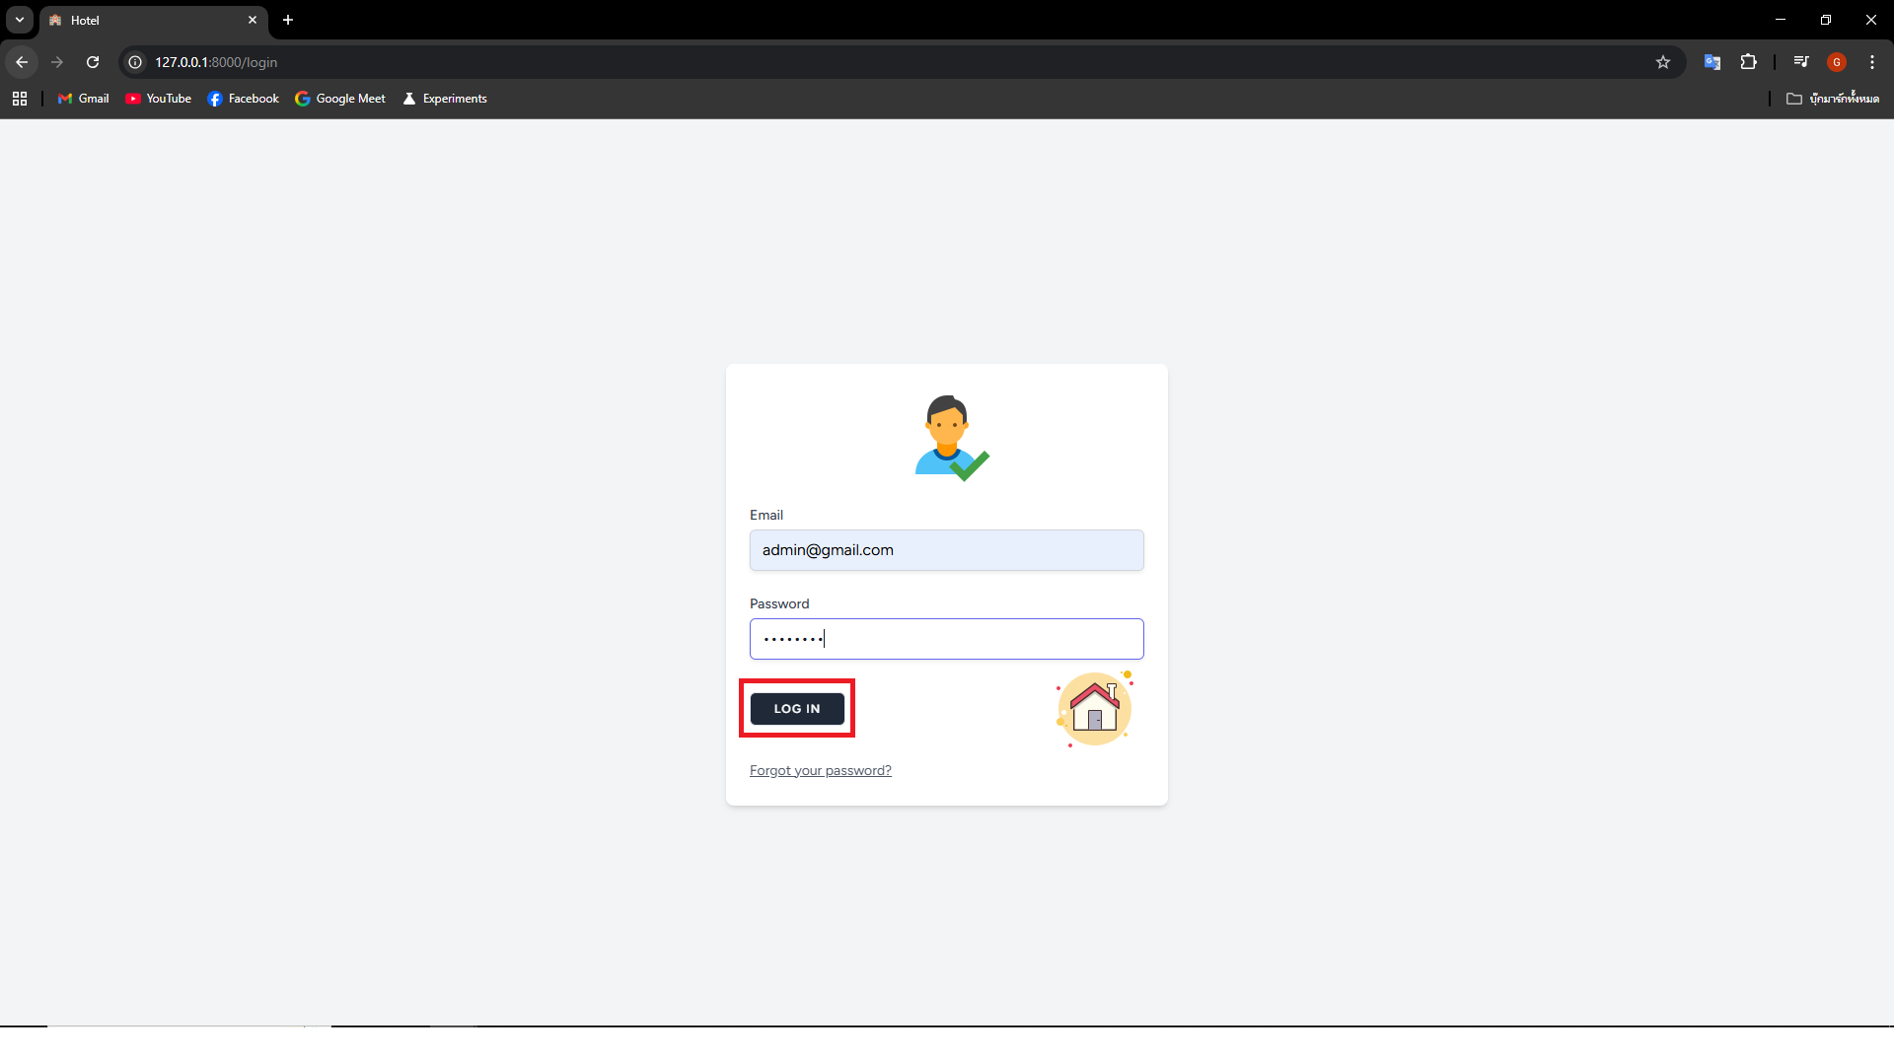
Task: Open the Chrome apps grid shortcut
Action: (20, 99)
